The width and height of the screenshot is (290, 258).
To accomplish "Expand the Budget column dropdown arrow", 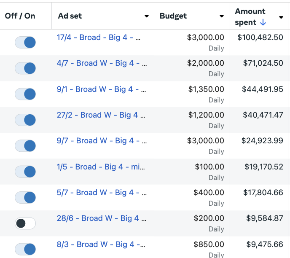I will pos(222,16).
